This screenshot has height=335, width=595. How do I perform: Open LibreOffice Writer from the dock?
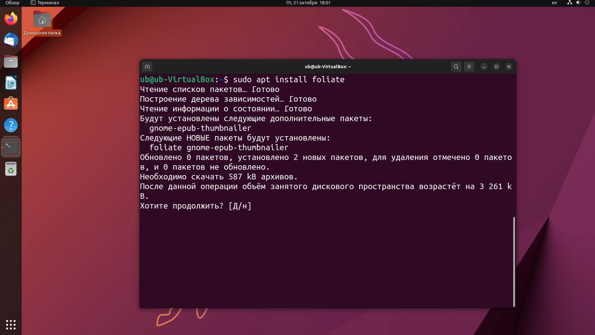pos(11,83)
